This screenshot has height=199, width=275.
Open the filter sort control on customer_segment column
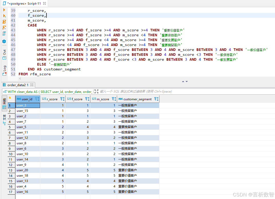(156, 99)
